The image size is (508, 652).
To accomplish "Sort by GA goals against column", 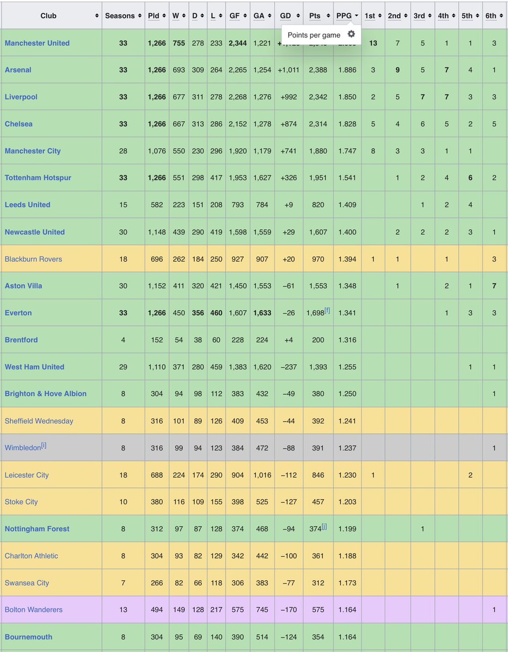I will [262, 16].
